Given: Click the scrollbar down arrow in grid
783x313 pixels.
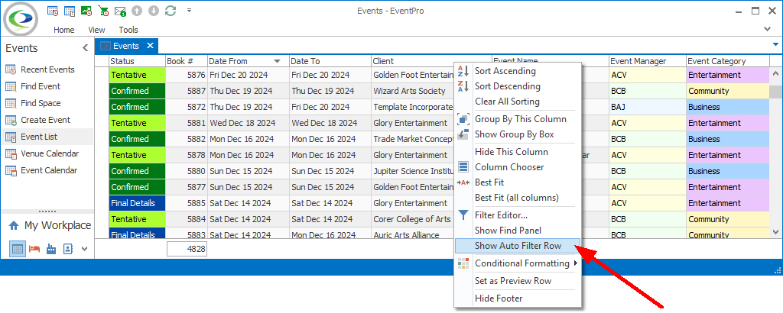Looking at the screenshot, I should [x=775, y=232].
